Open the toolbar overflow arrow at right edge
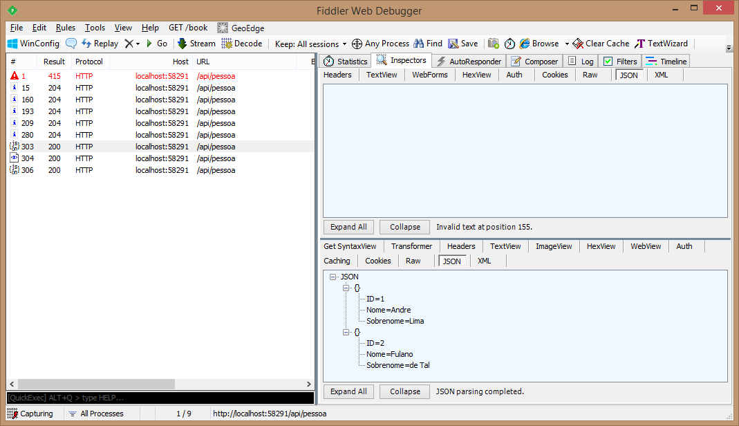This screenshot has height=426, width=739. [729, 48]
